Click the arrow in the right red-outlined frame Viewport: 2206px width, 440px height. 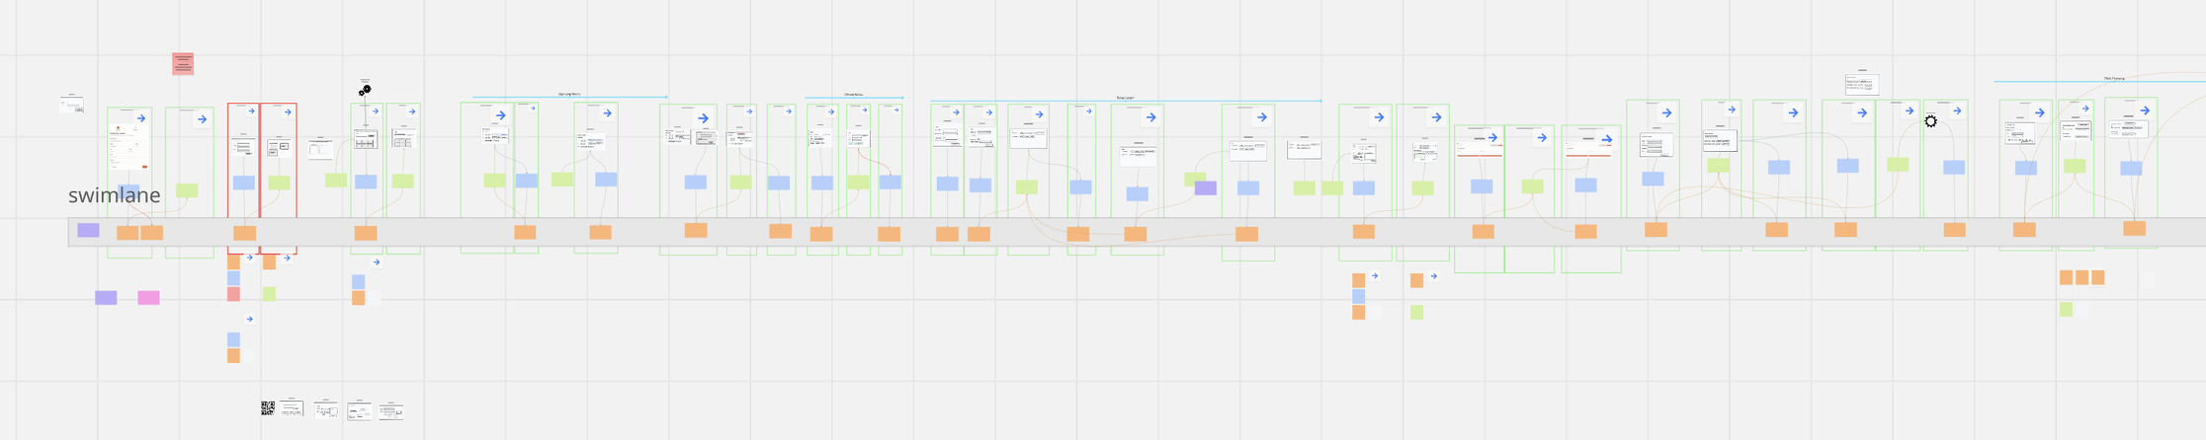tap(288, 112)
